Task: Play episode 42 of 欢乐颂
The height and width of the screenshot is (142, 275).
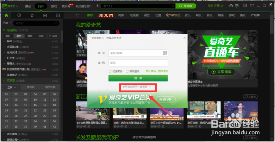Action: point(54,127)
